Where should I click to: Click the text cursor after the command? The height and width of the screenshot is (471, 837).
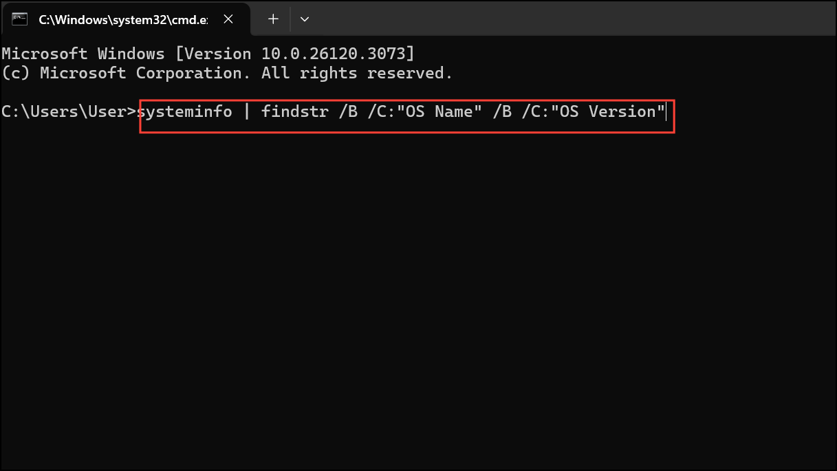[x=666, y=111]
